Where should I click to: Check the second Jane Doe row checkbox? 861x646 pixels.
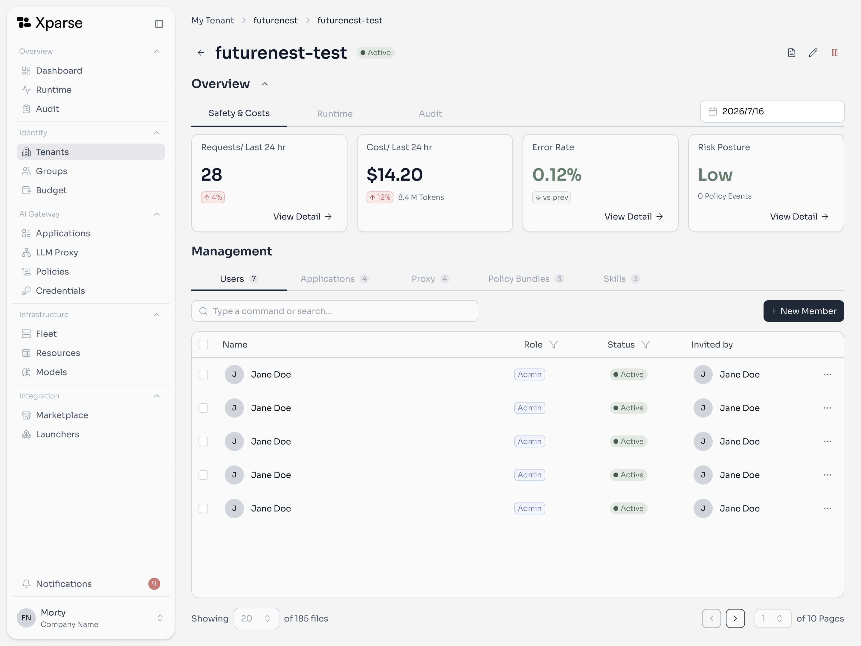[203, 408]
